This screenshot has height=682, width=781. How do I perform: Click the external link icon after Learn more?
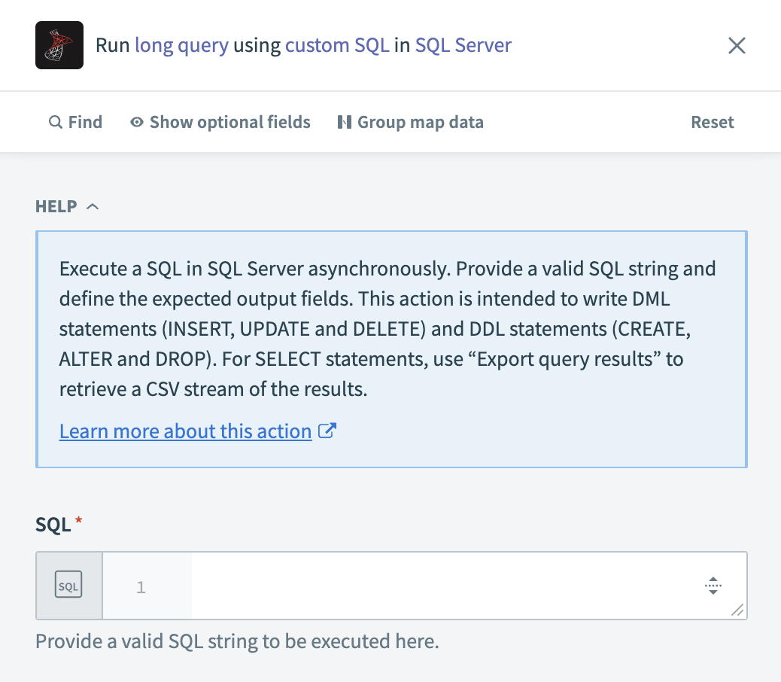click(x=326, y=431)
